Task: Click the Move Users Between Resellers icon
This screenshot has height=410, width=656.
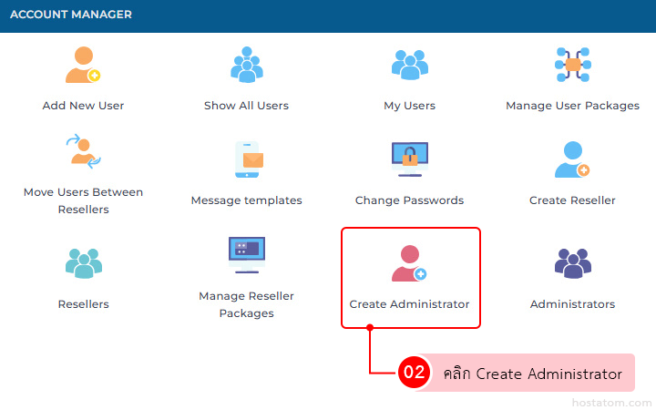Action: (x=83, y=151)
